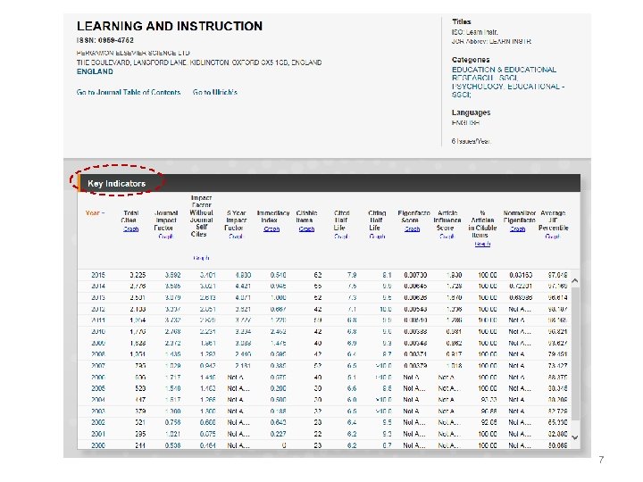
Task: Sort table by the Year column
Action: click(96, 212)
